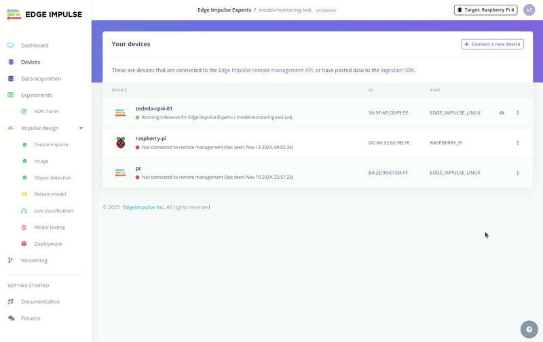Screen dimensions: 543x342
Task: Click the Model testing clipboard icon
Action: point(24,228)
